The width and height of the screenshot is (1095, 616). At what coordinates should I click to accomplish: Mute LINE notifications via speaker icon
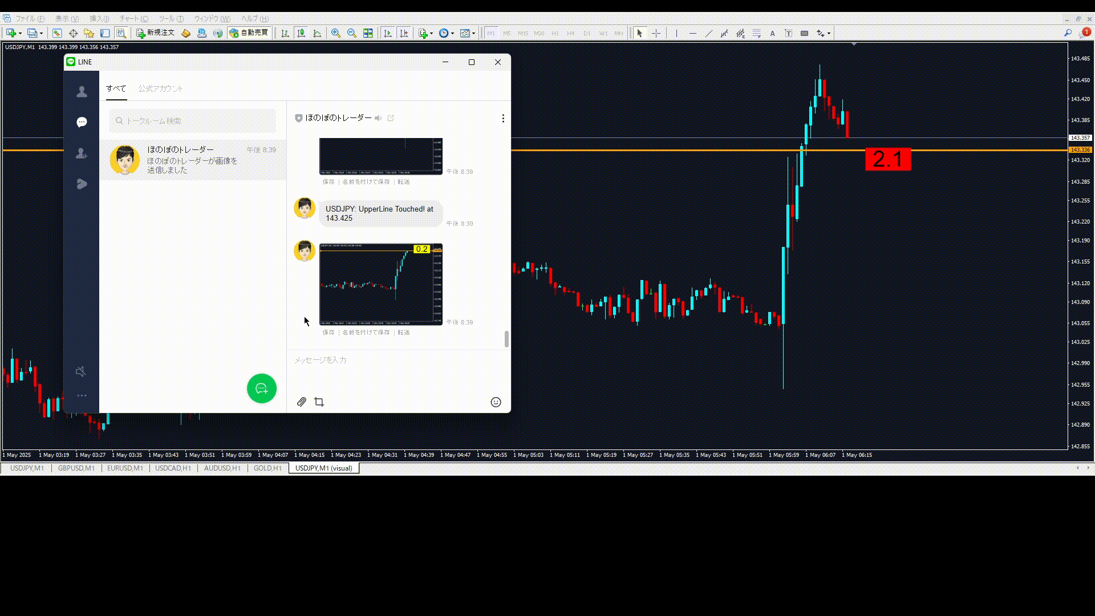(x=81, y=372)
